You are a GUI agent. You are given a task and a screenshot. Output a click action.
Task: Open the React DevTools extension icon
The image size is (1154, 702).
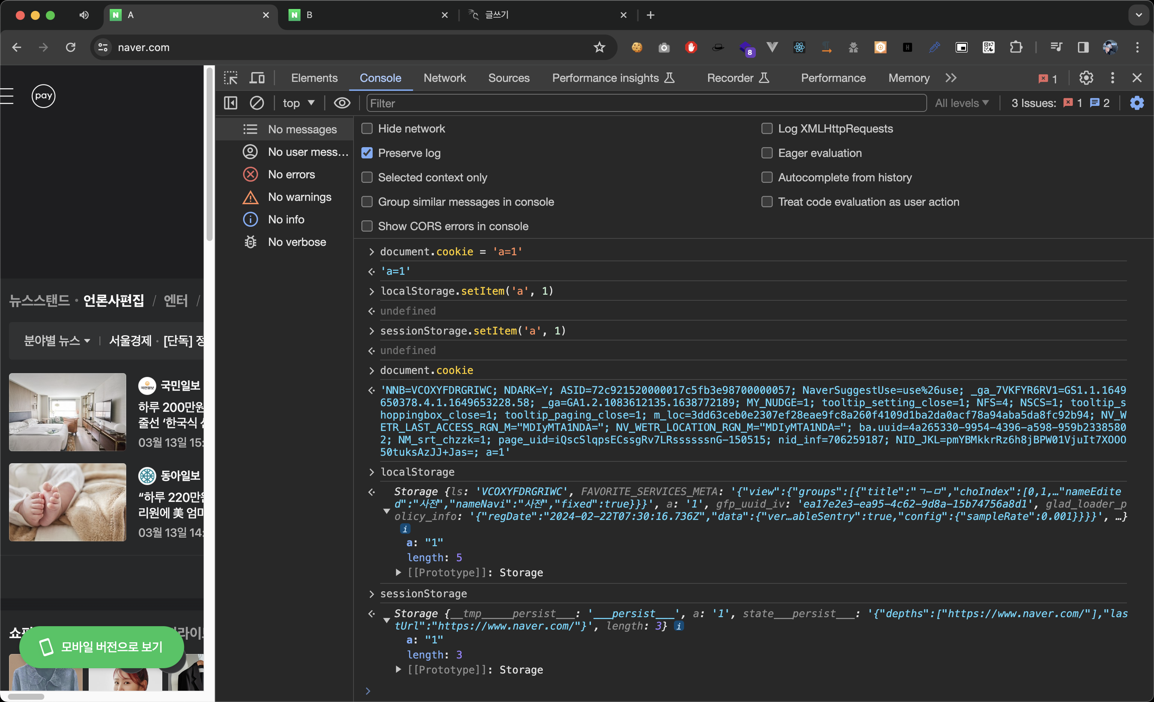(799, 47)
